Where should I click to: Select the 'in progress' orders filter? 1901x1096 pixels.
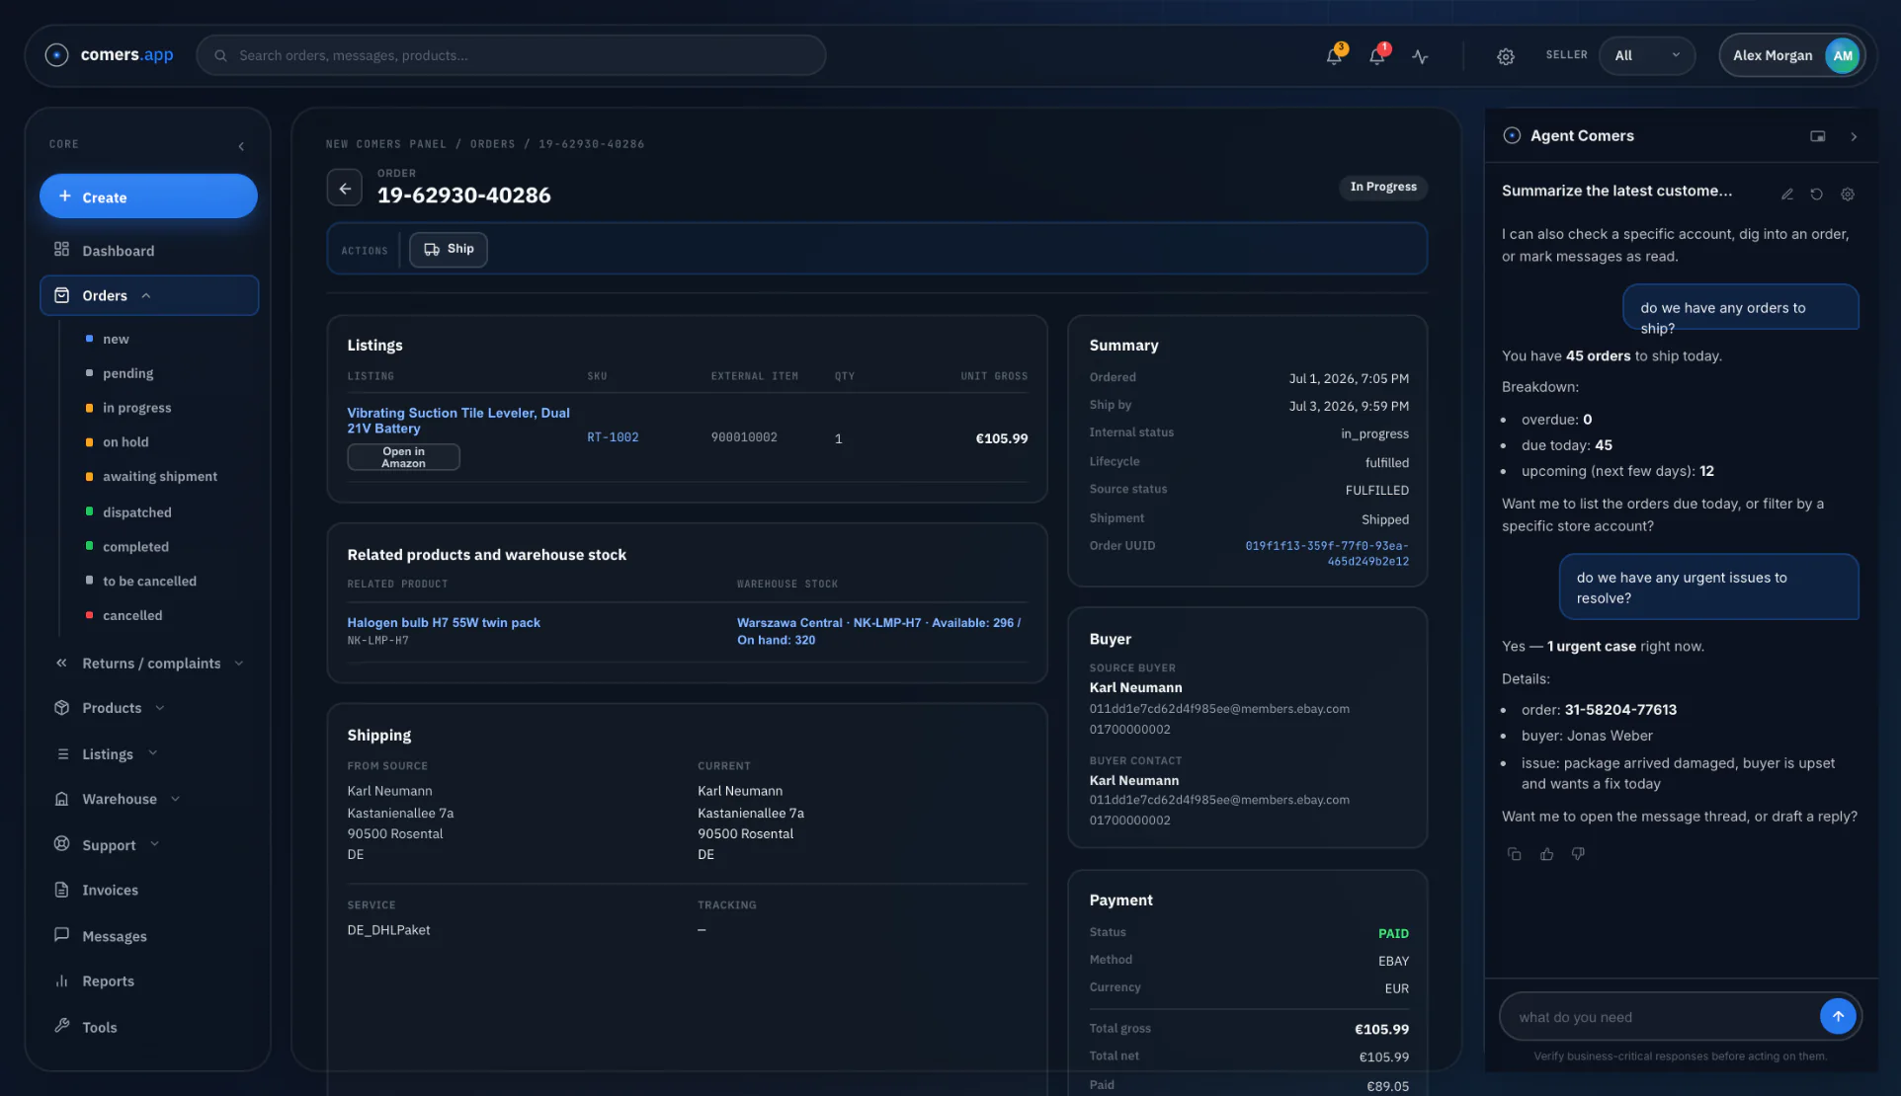pos(136,408)
